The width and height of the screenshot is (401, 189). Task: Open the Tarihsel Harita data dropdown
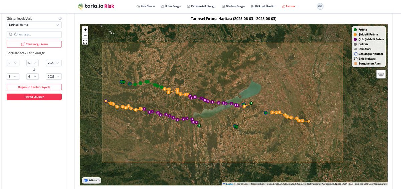pos(34,25)
